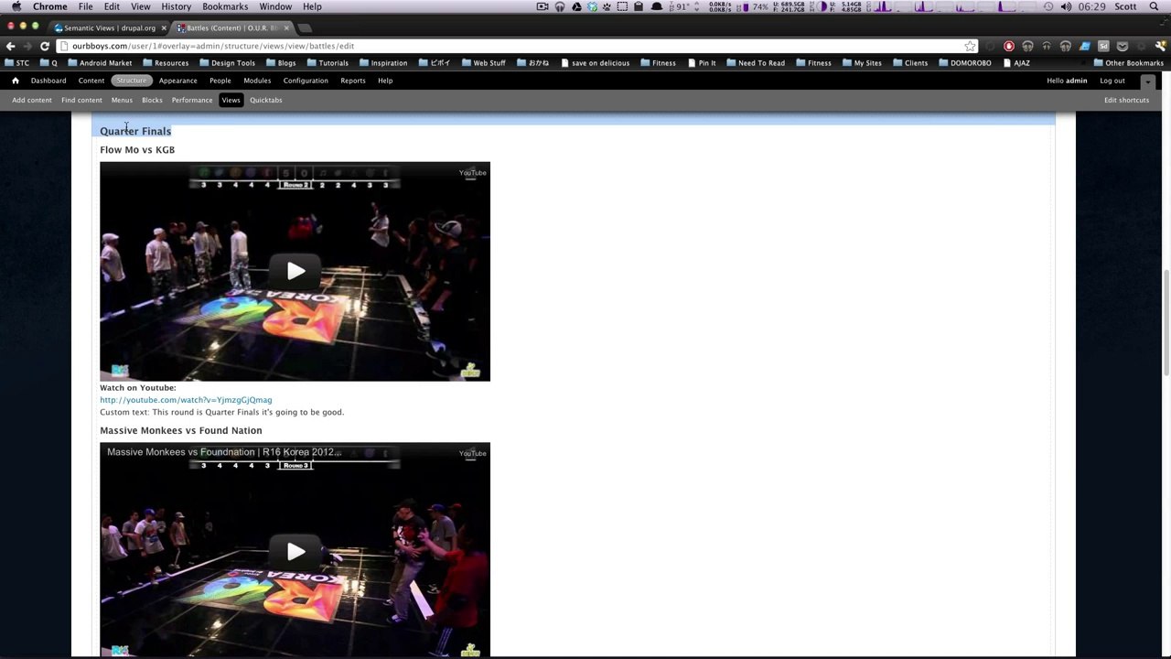This screenshot has height=659, width=1171.
Task: Click YouTube logo on Flow Mo video
Action: point(472,173)
